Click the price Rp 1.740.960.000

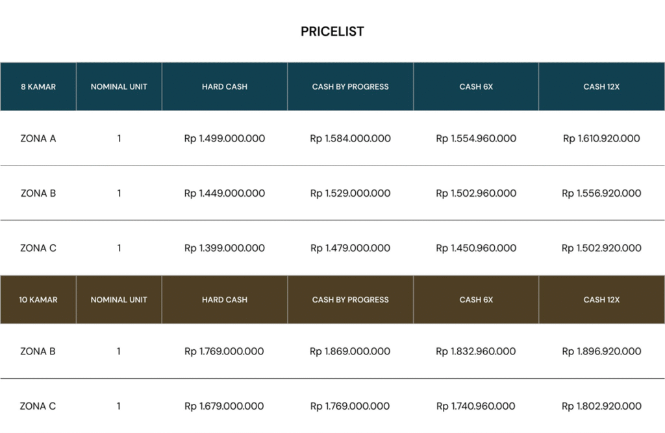pos(476,406)
